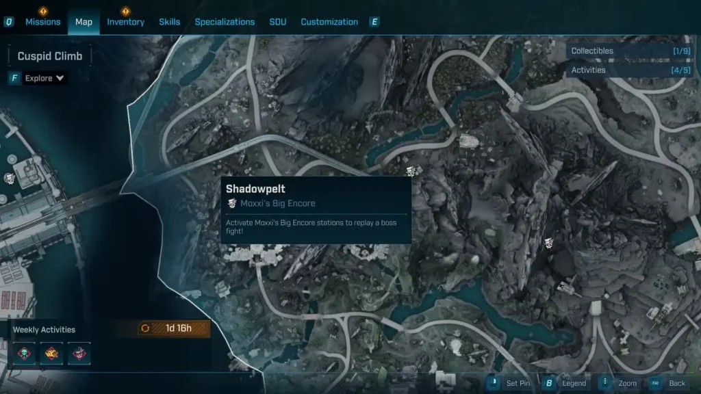The height and width of the screenshot is (394, 701).
Task: Click the weekly reset timer 1d 16h
Action: pyautogui.click(x=179, y=328)
